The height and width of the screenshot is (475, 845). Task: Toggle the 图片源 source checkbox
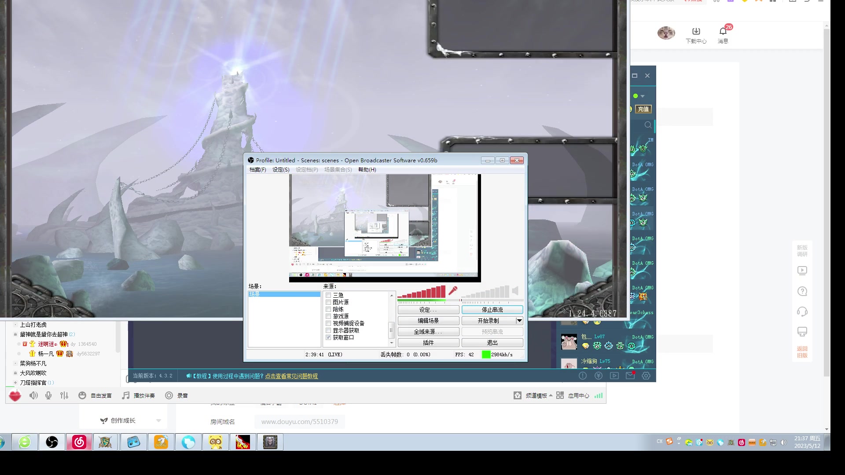point(328,302)
